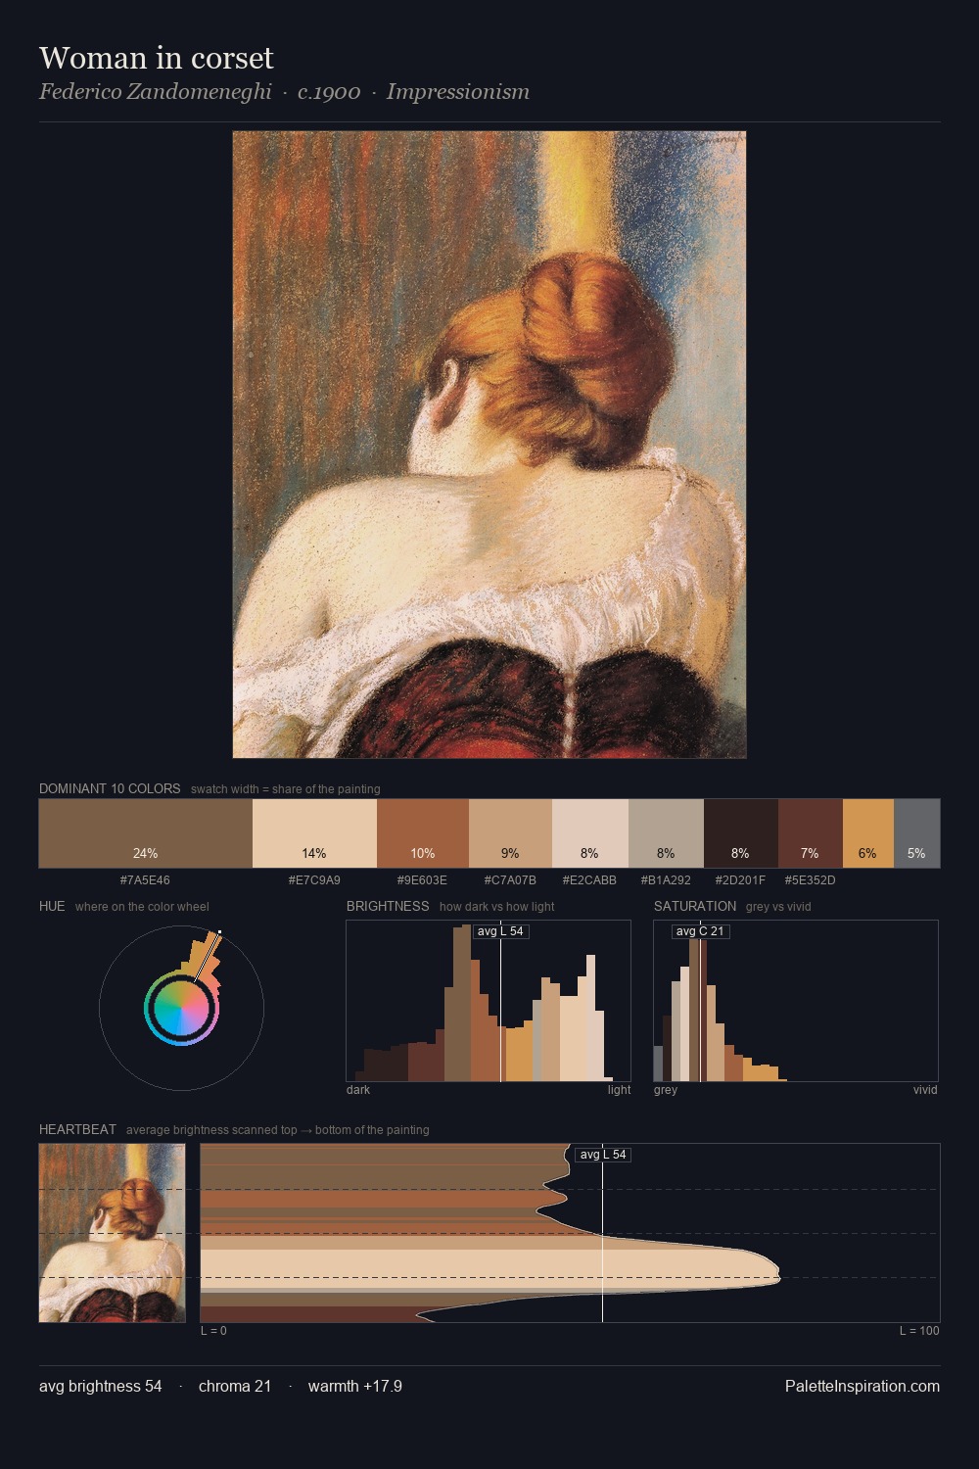The width and height of the screenshot is (979, 1469).
Task: Choose the 9% tan swatch #C7A07B
Action: pos(510,833)
